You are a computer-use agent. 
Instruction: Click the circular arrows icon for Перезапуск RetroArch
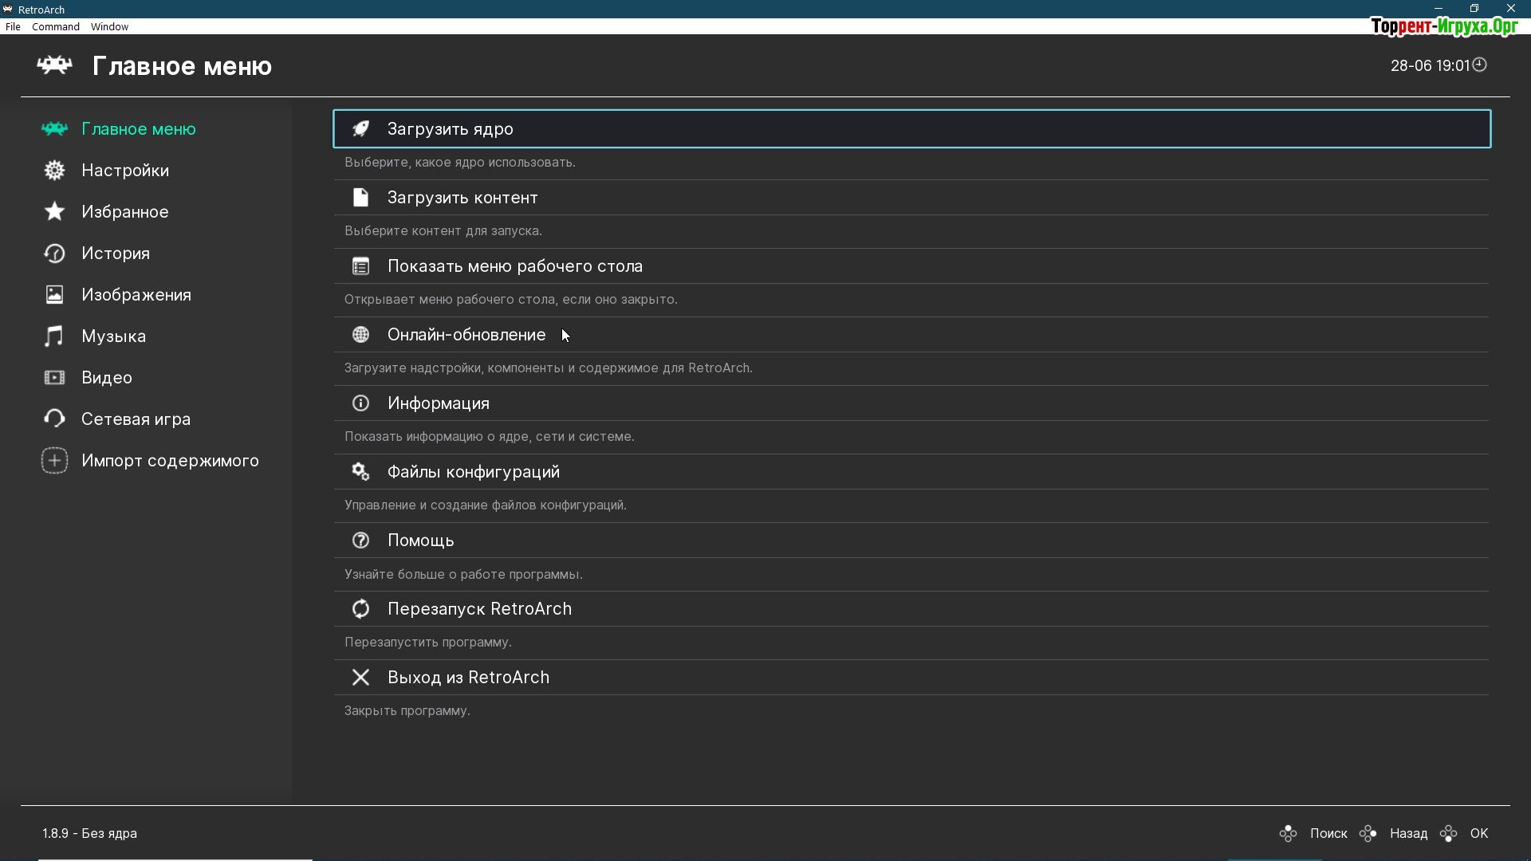(360, 609)
